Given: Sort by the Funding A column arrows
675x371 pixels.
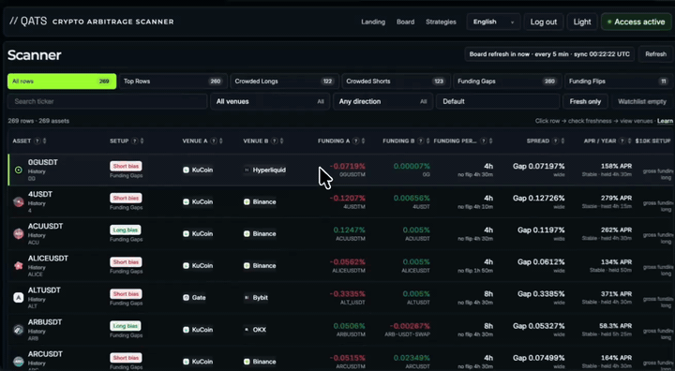Looking at the screenshot, I should tap(363, 141).
